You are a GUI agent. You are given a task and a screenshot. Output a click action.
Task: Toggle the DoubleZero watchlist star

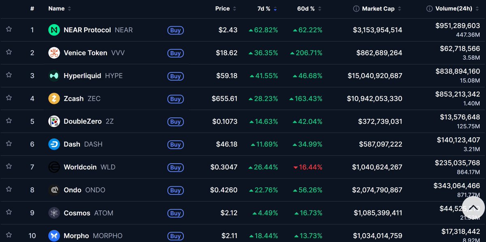[x=9, y=121]
